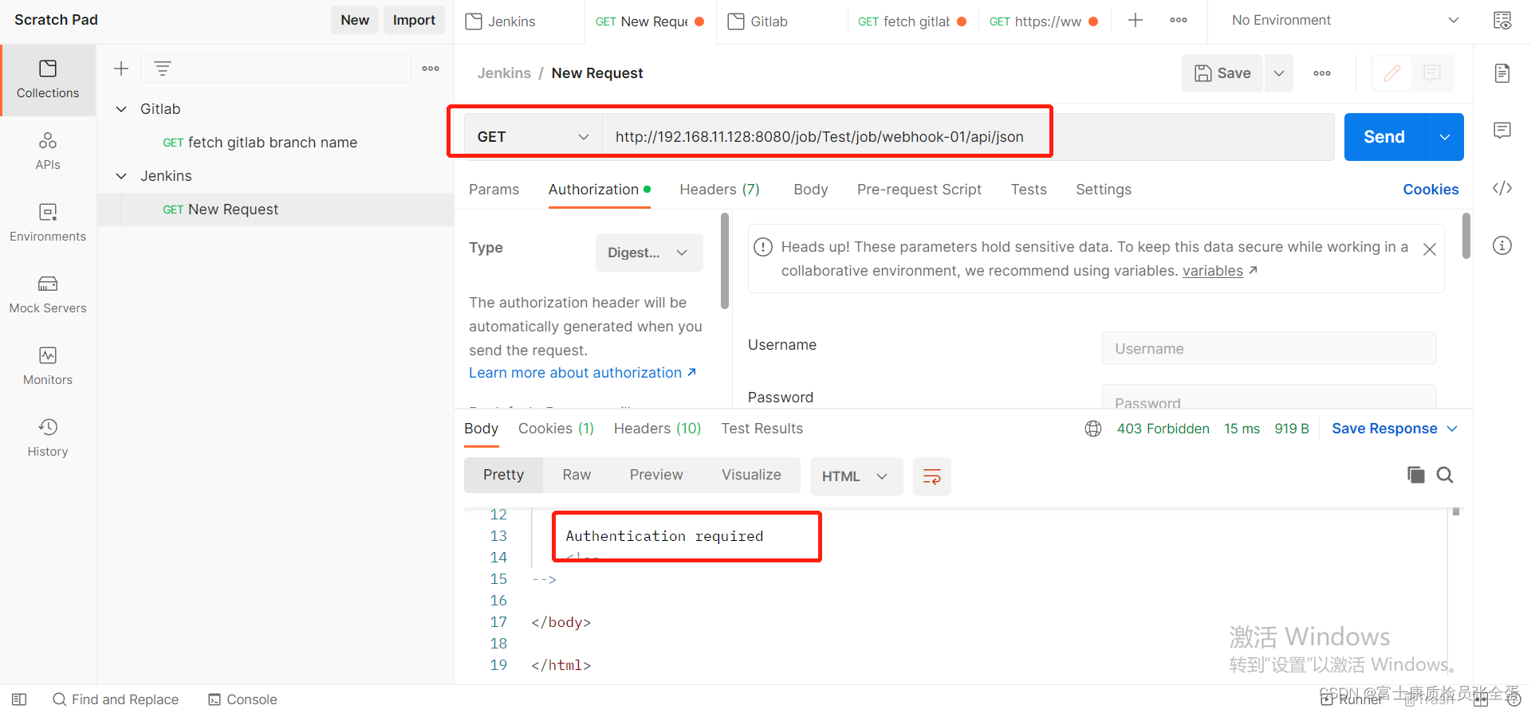The width and height of the screenshot is (1531, 709).
Task: Open the response Cookies (1) tab
Action: coord(556,429)
